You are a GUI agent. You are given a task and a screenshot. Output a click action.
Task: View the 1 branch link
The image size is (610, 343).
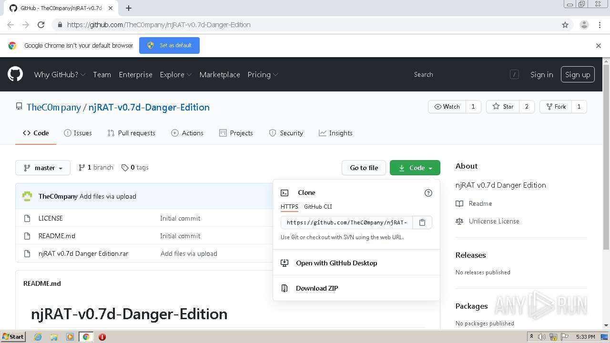[96, 168]
